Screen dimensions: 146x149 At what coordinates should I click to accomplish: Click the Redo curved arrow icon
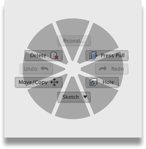(103, 69)
